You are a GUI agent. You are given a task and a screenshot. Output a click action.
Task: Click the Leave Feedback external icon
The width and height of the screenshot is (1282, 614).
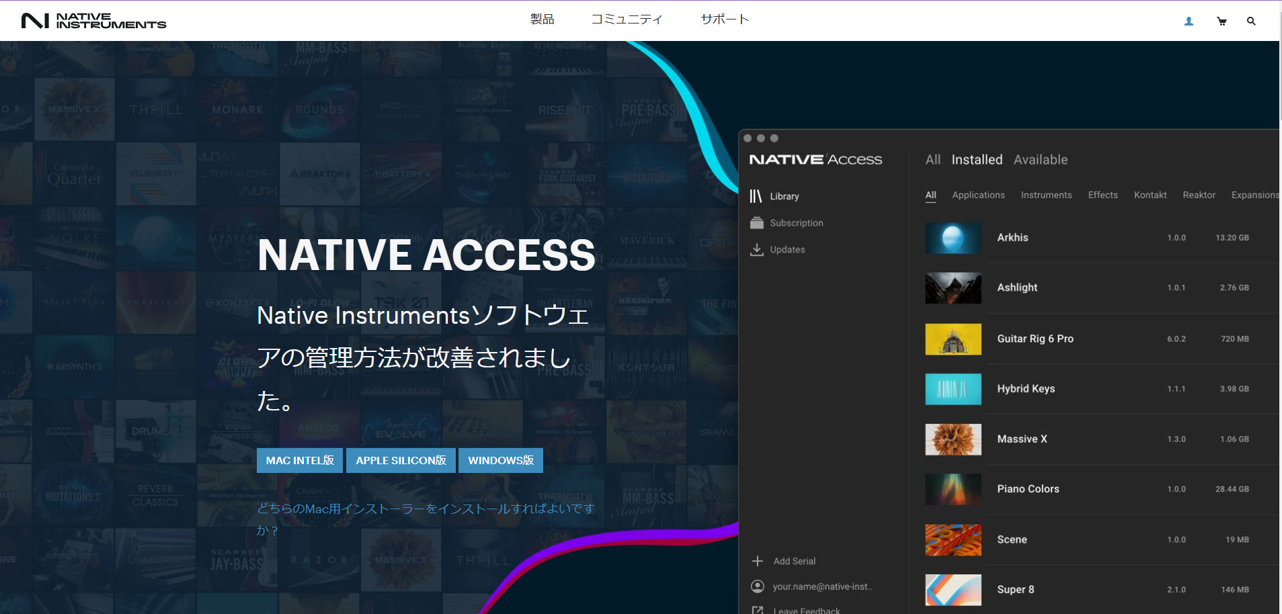[758, 611]
